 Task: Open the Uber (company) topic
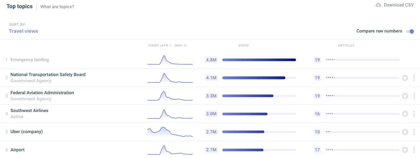[x=27, y=132]
